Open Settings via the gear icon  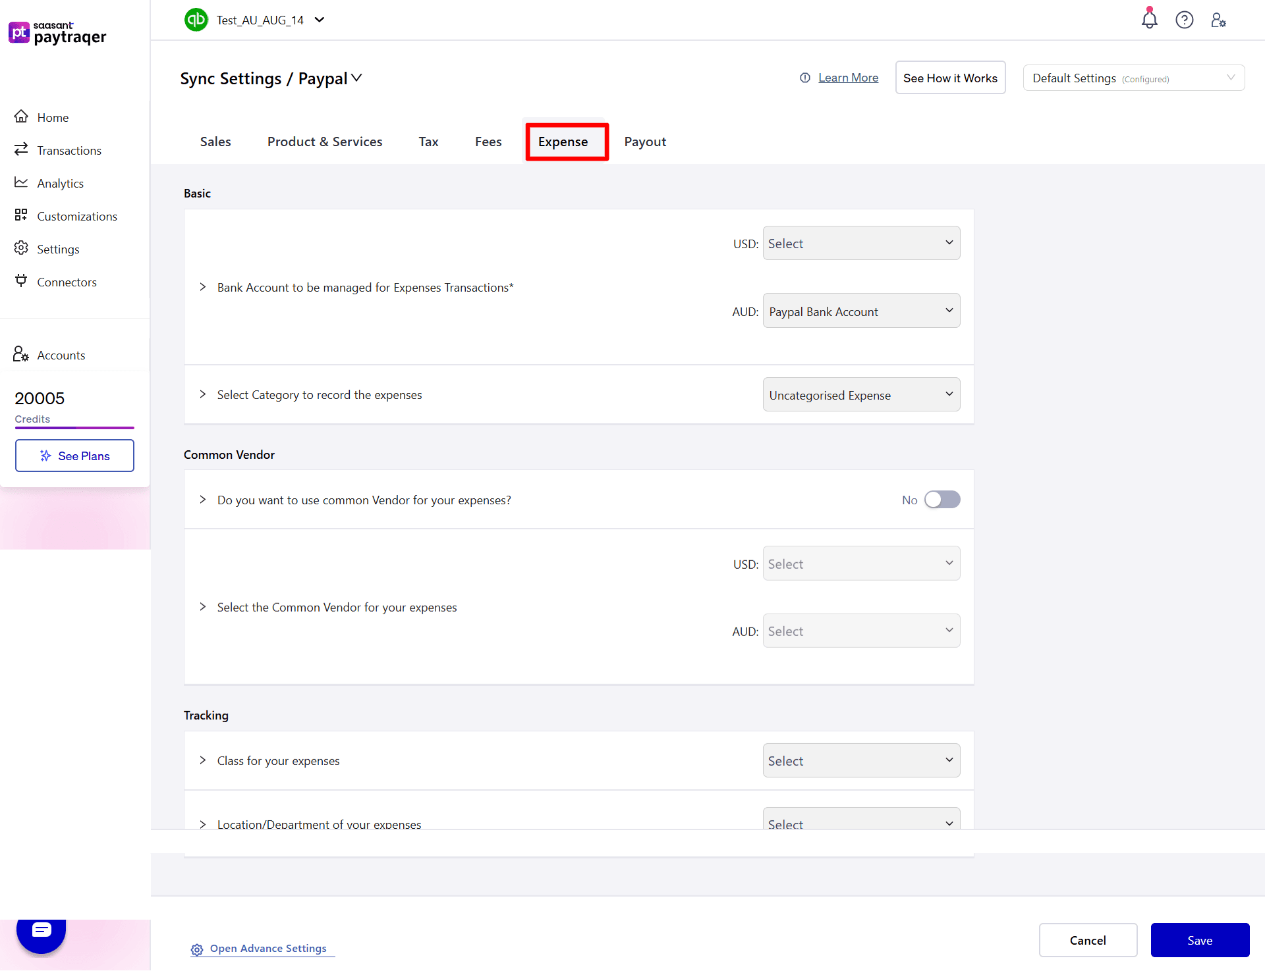[x=59, y=249]
